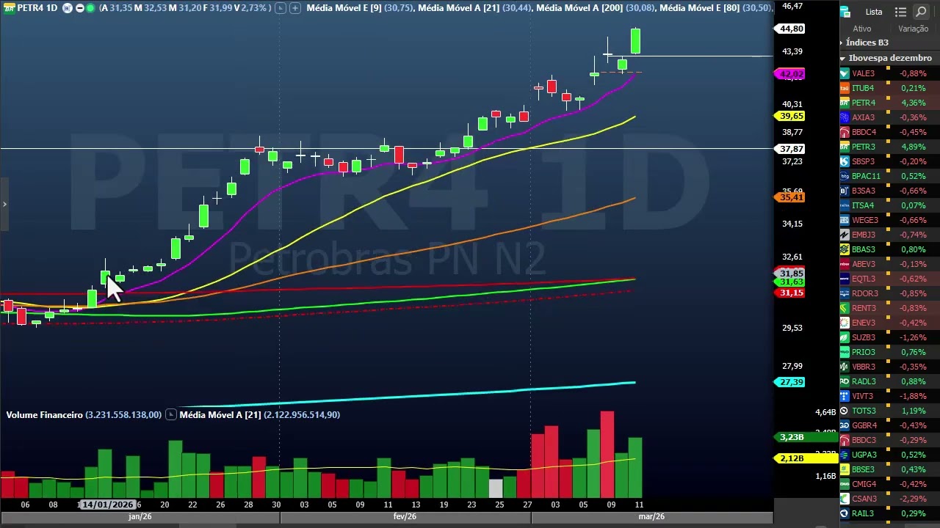Click the AXIA3 logo icon
940x528 pixels.
click(845, 117)
